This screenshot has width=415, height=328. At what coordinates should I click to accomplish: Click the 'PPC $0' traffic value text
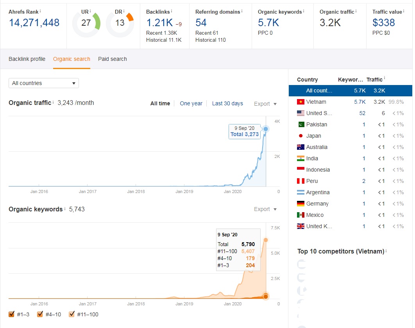381,33
